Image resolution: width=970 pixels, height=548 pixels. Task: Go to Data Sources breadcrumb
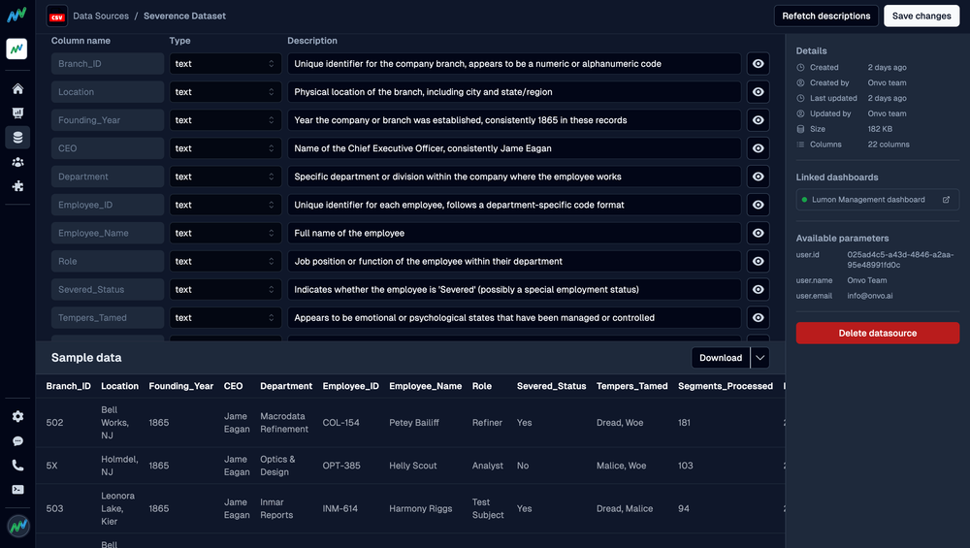tap(100, 16)
